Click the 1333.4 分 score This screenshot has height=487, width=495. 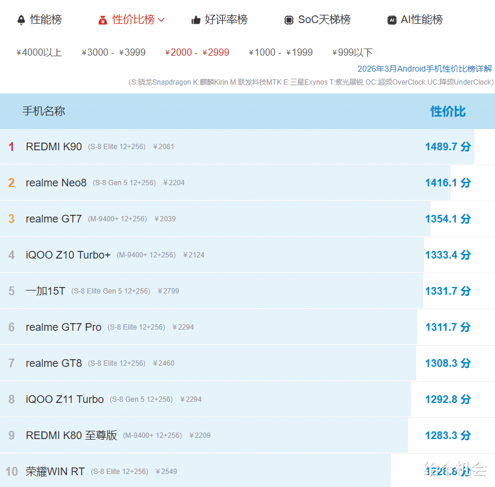pos(448,255)
